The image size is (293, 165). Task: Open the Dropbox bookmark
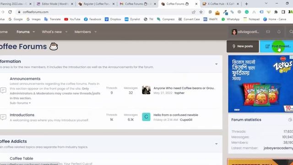[113, 19]
